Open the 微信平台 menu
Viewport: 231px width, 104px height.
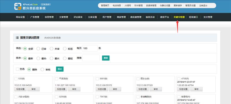pos(165,17)
